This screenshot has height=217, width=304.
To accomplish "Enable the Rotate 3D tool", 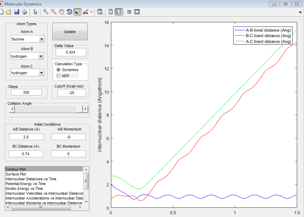I will click(x=69, y=12).
